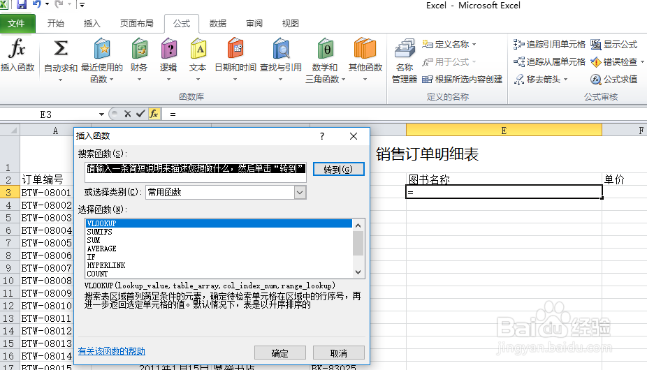Click Create from Selection (根据所选内容创建)

click(462, 79)
